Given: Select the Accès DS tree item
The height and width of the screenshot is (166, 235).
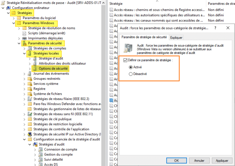Looking at the screenshot, I should point(51,164).
